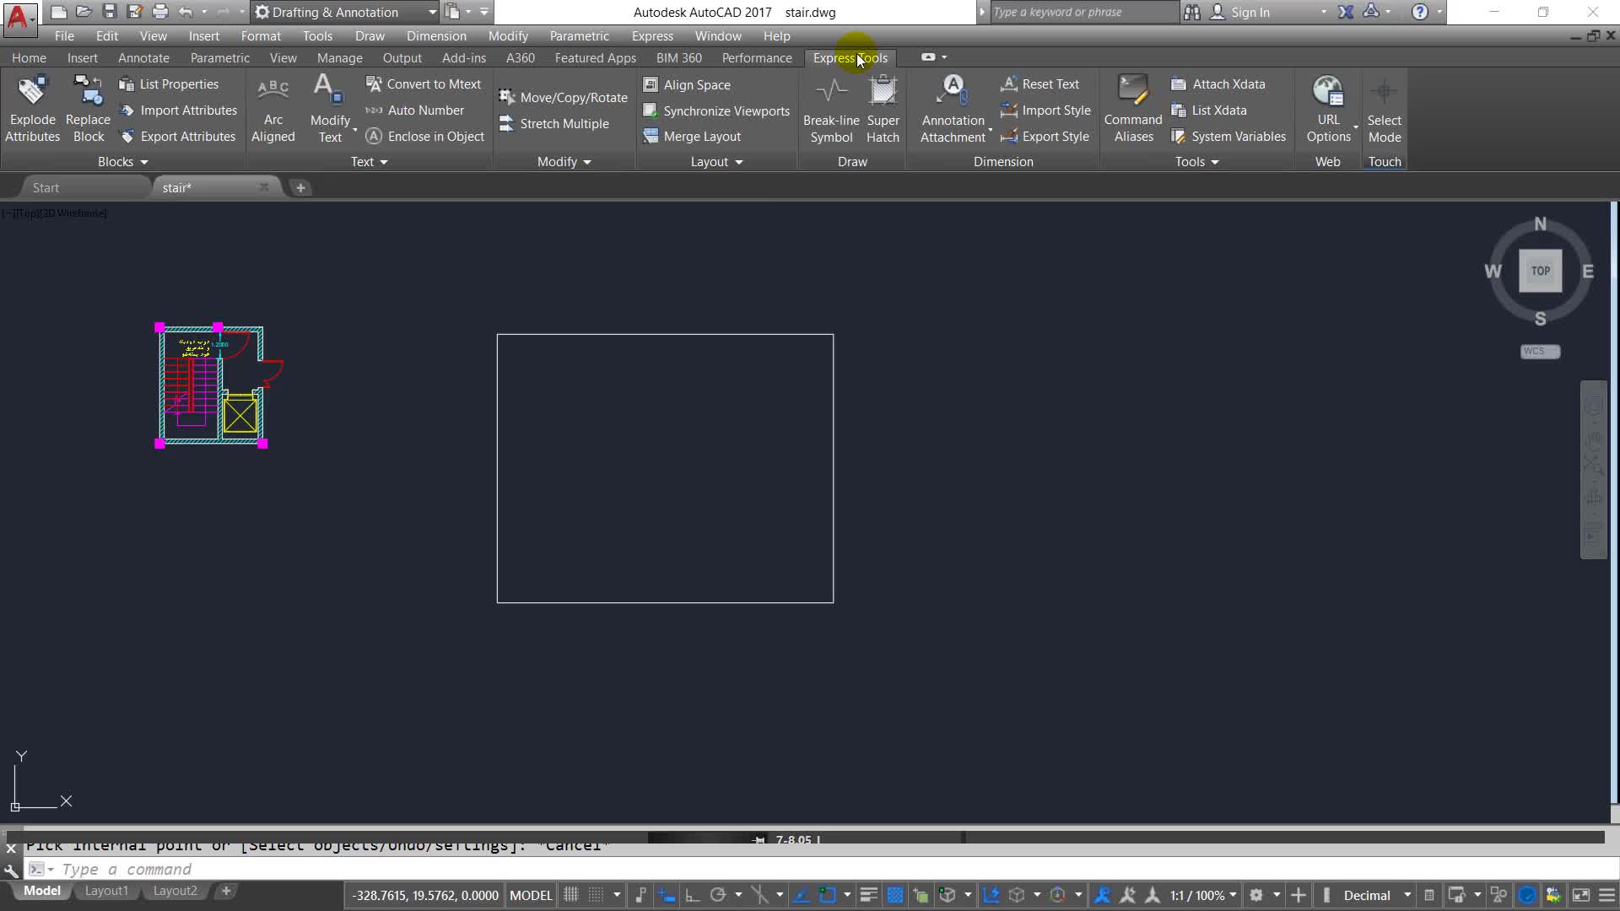Toggle ortho mode in status bar
Image resolution: width=1620 pixels, height=911 pixels.
pos(692,895)
